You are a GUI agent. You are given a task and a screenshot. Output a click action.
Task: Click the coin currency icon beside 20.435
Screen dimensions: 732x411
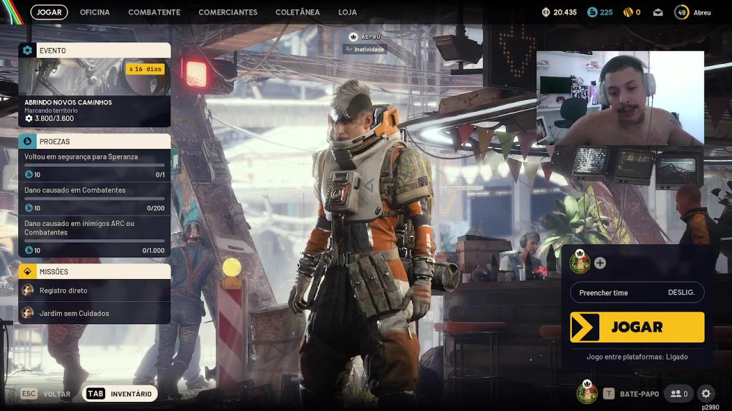[546, 12]
